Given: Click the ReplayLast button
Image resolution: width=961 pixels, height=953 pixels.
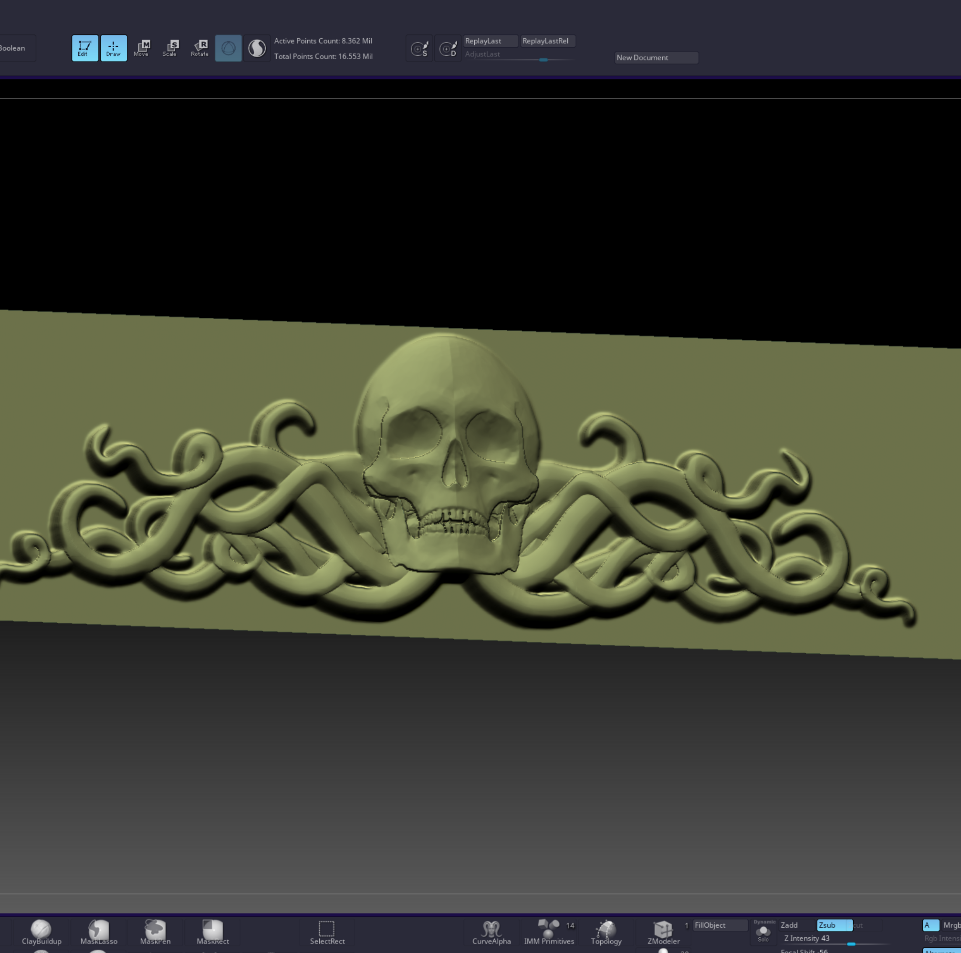Looking at the screenshot, I should pyautogui.click(x=490, y=41).
